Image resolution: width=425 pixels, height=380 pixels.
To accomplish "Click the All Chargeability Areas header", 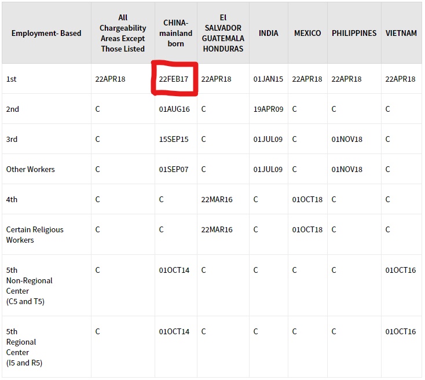I will [x=123, y=33].
